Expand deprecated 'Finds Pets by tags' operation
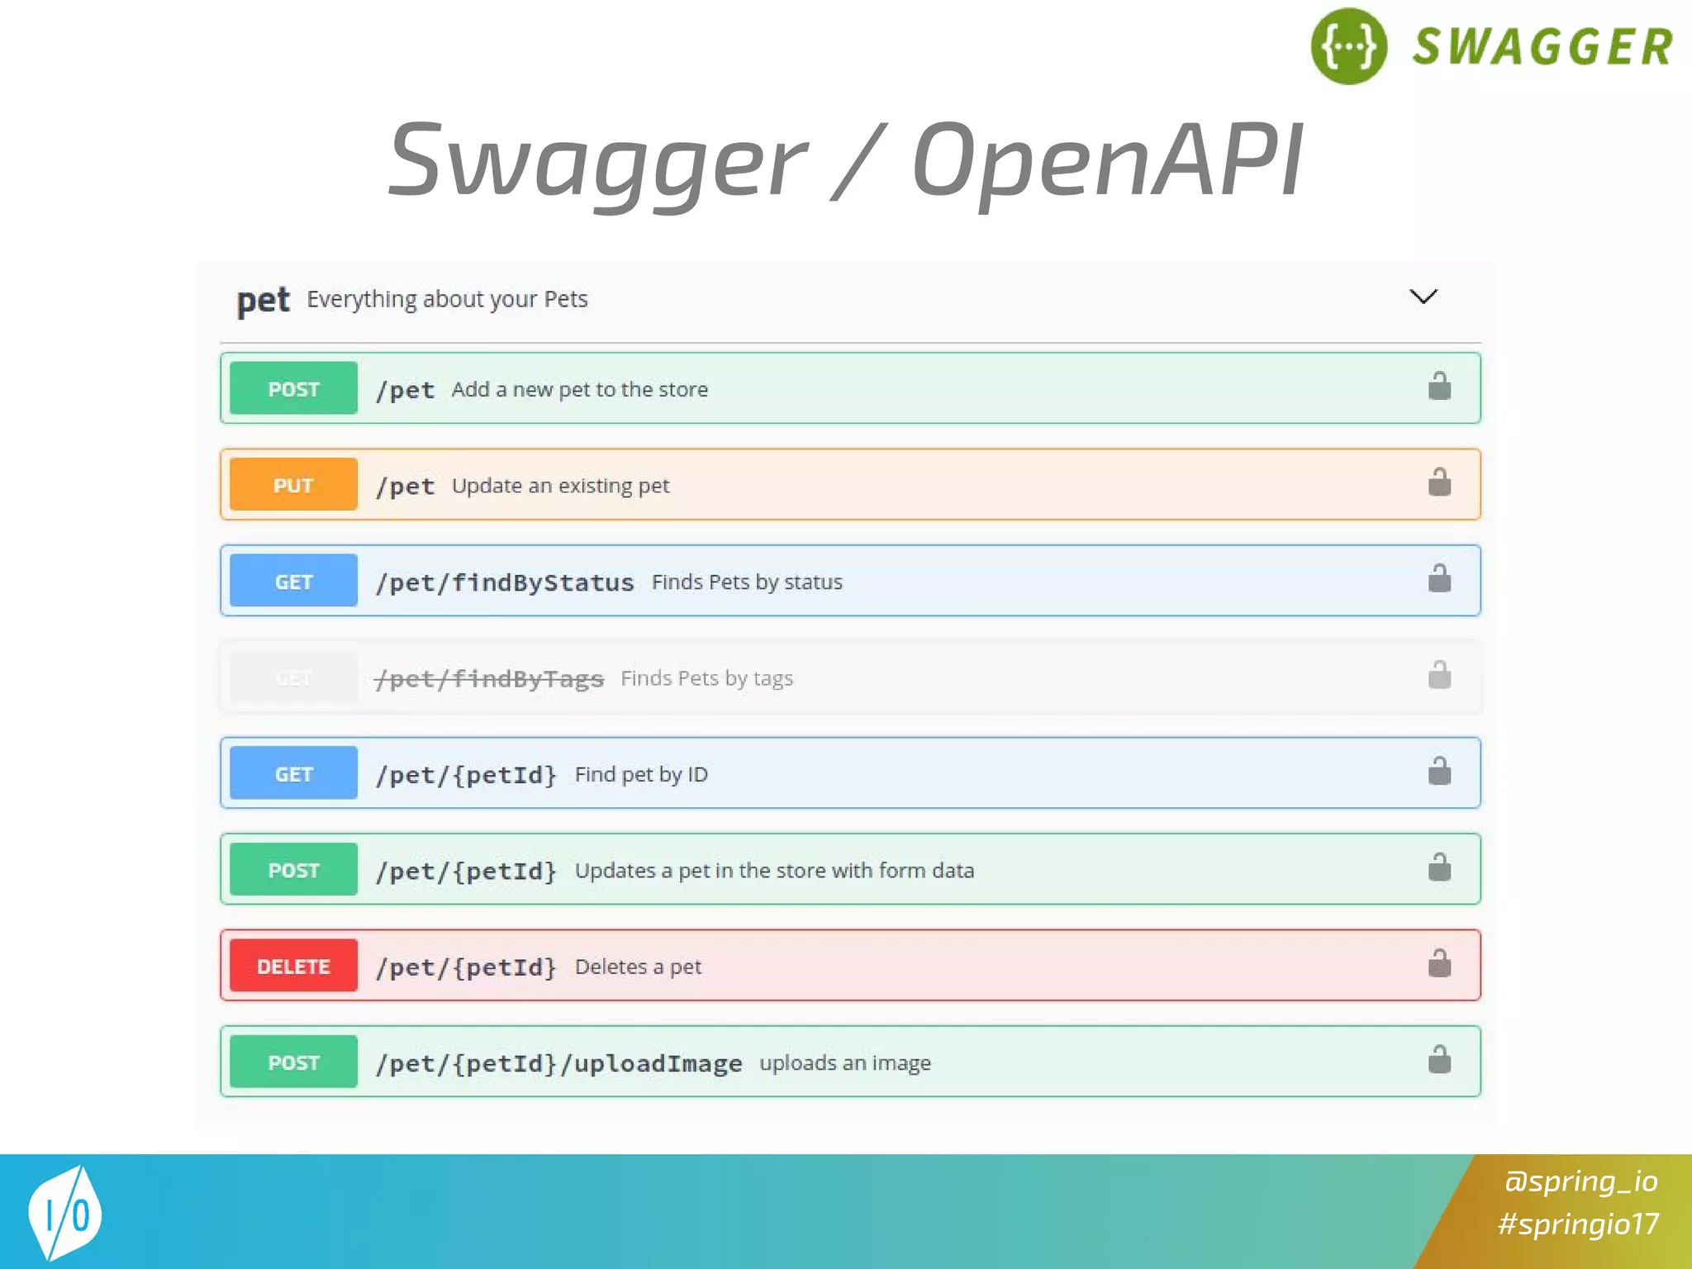This screenshot has width=1692, height=1269. pyautogui.click(x=850, y=677)
